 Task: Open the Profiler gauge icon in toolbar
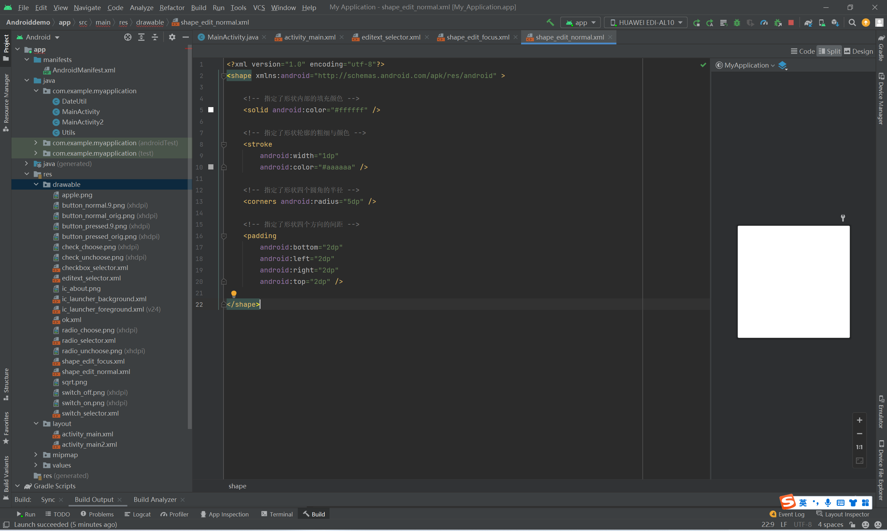tap(764, 23)
